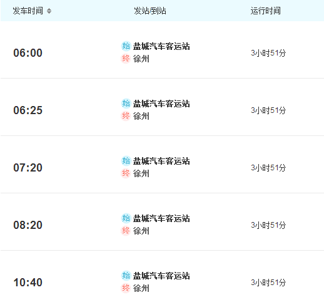324x305 pixels.
Task: Select the 06:00 departure time
Action: pyautogui.click(x=28, y=53)
